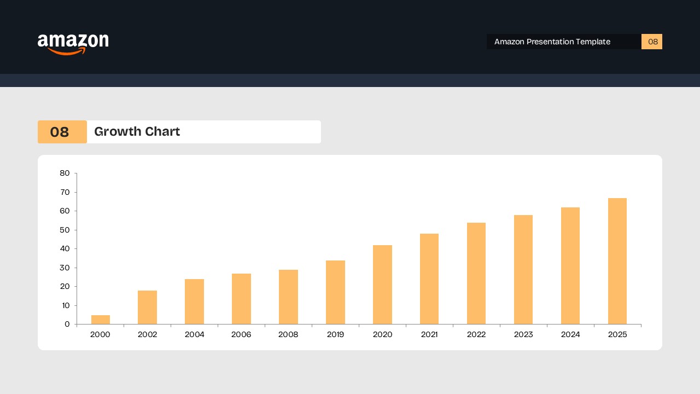Click the 2019 year label on the x-axis
Screen dimensions: 700x394
(335, 334)
